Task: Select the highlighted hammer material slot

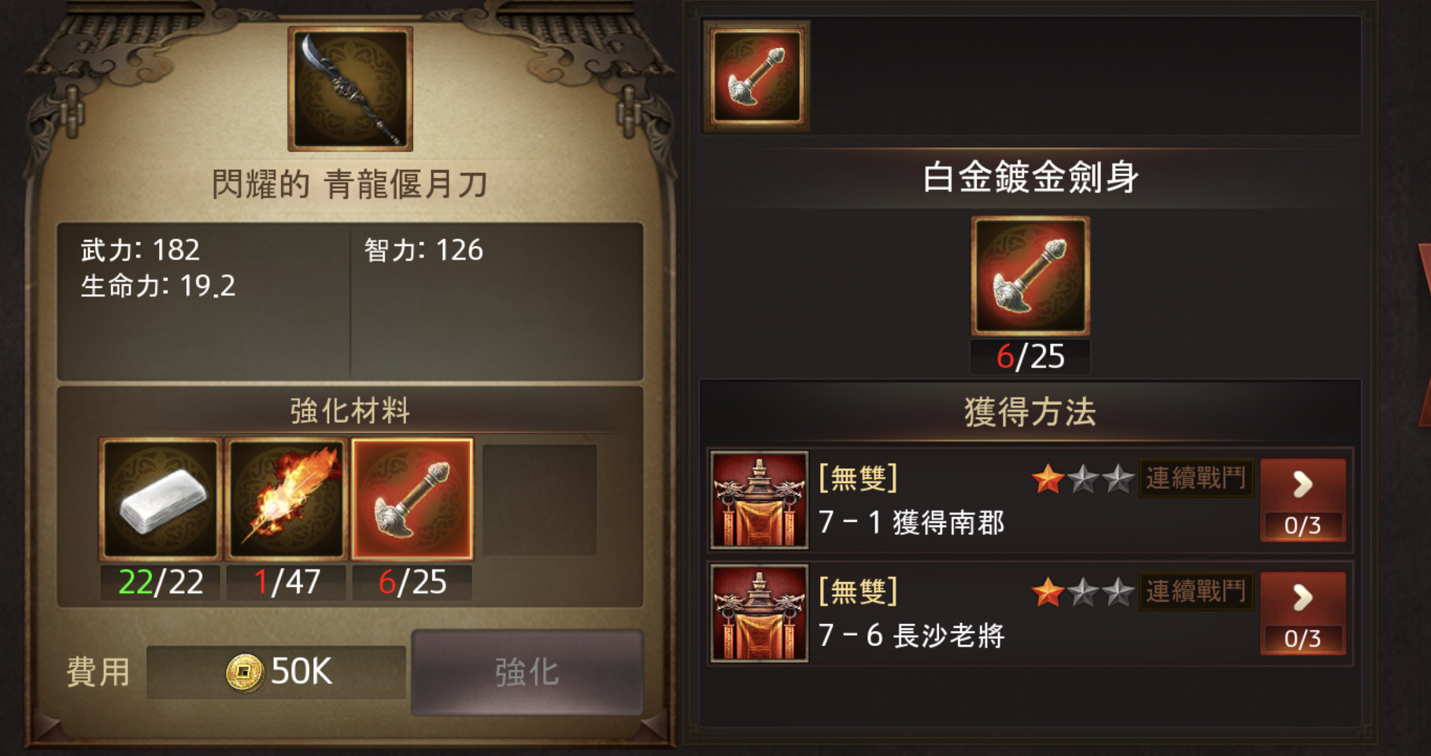Action: 412,499
